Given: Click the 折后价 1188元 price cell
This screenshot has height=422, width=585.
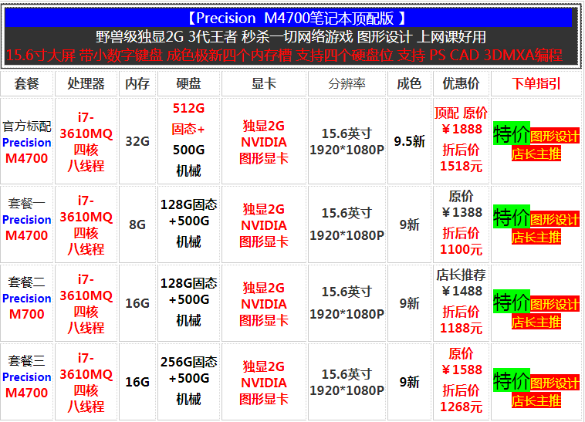Looking at the screenshot, I should [462, 302].
